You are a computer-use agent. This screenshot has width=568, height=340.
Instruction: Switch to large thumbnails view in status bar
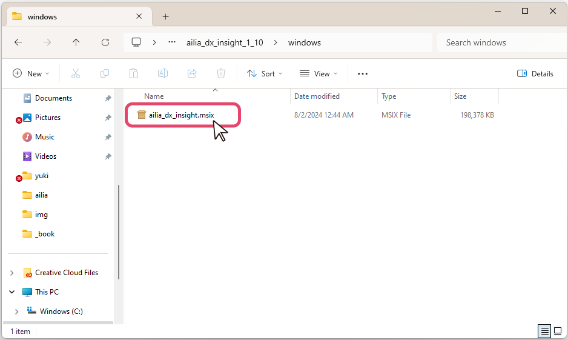558,331
